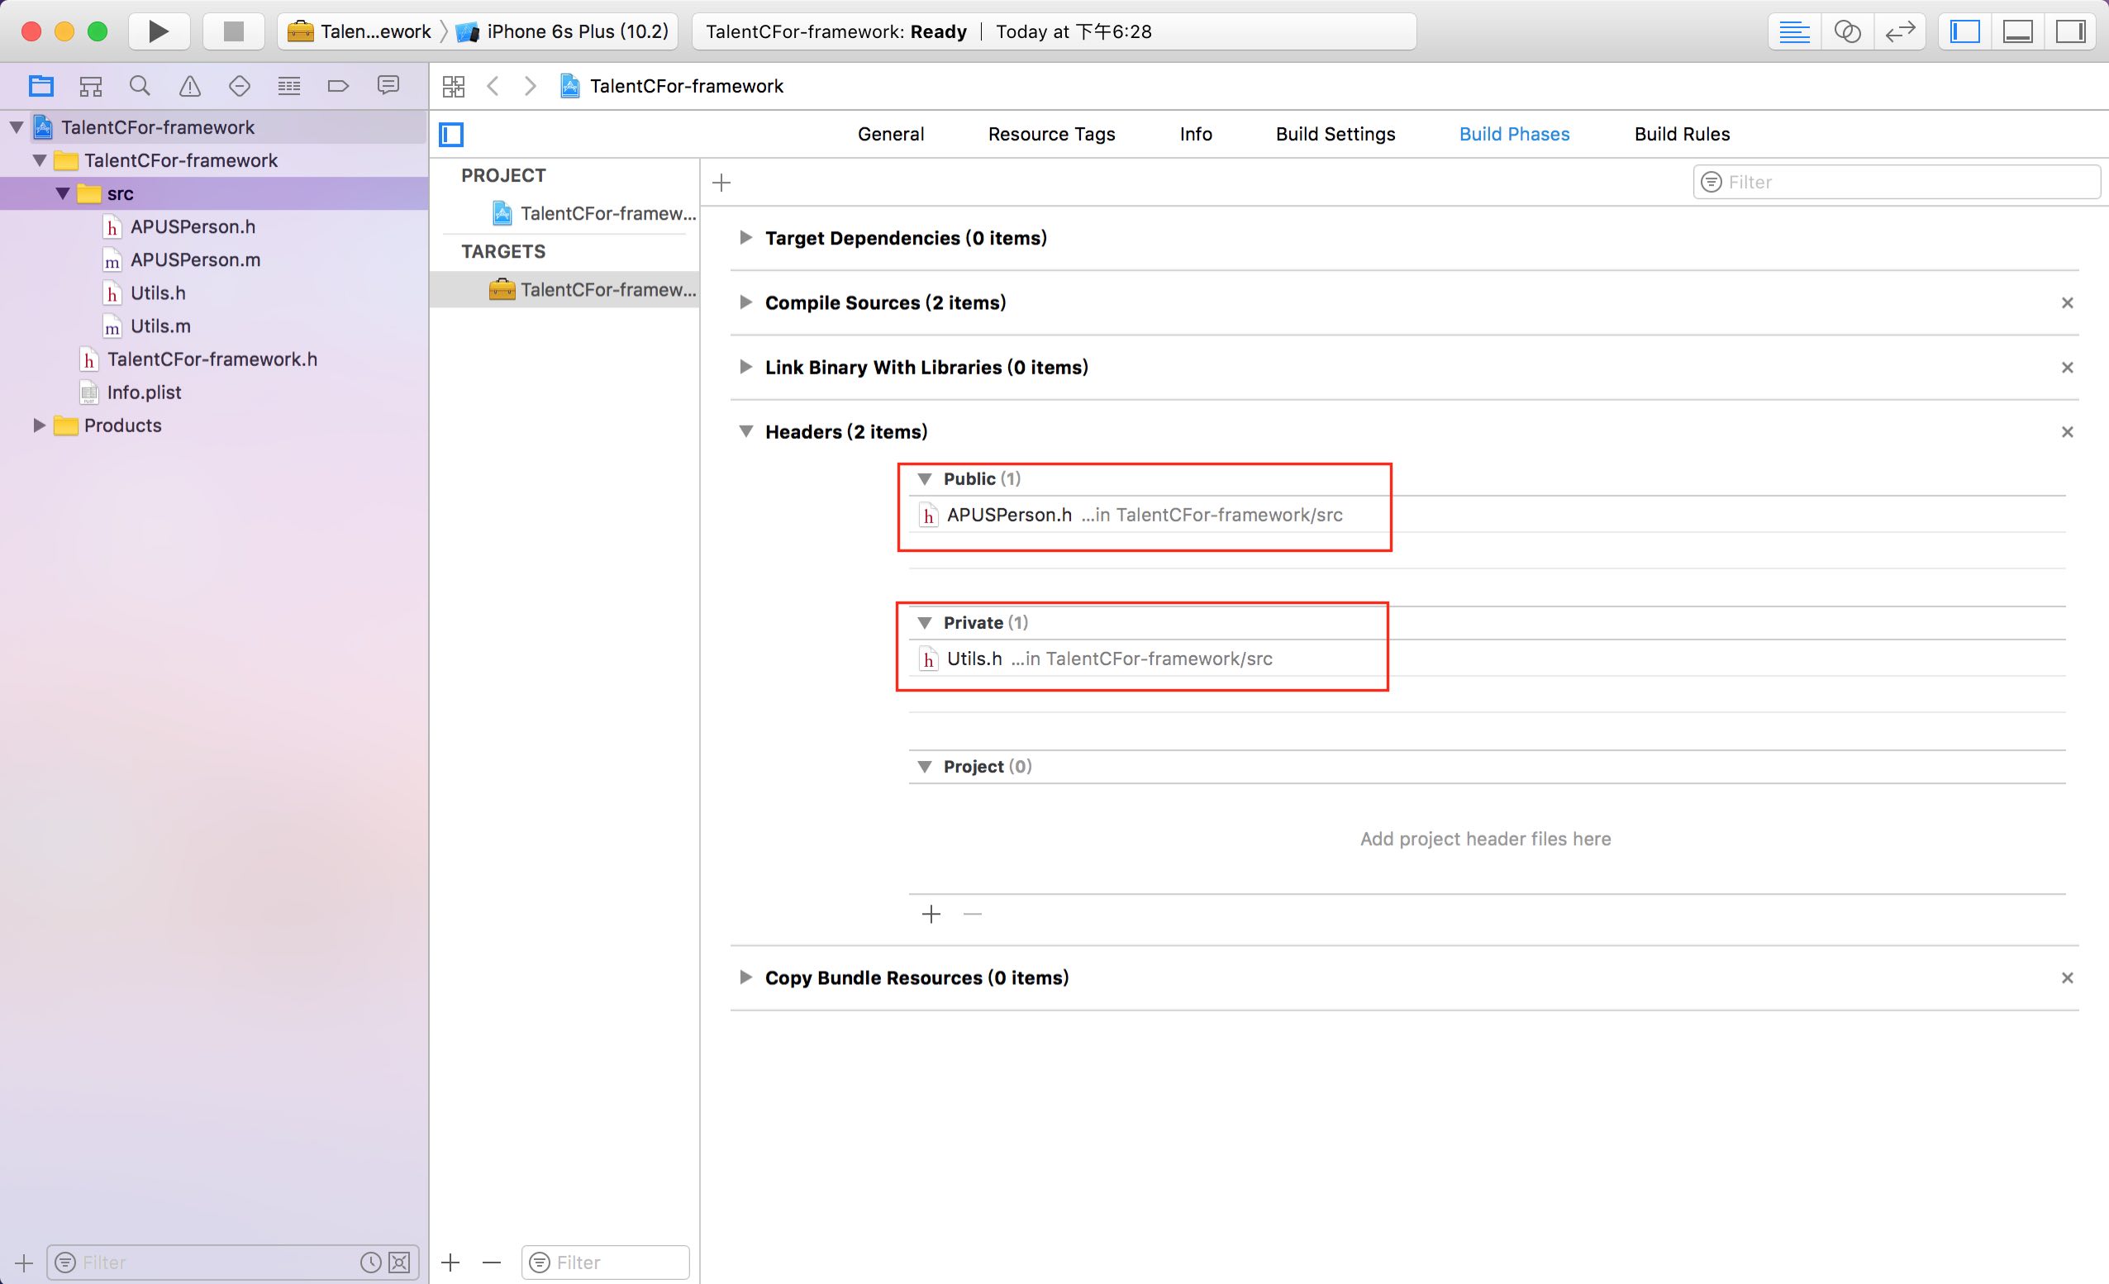
Task: Open the Find navigator magnifier icon
Action: coord(140,86)
